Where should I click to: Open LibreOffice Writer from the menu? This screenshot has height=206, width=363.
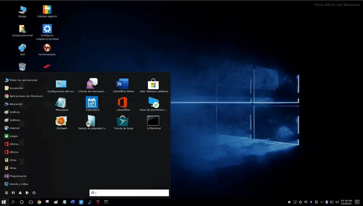tap(123, 86)
